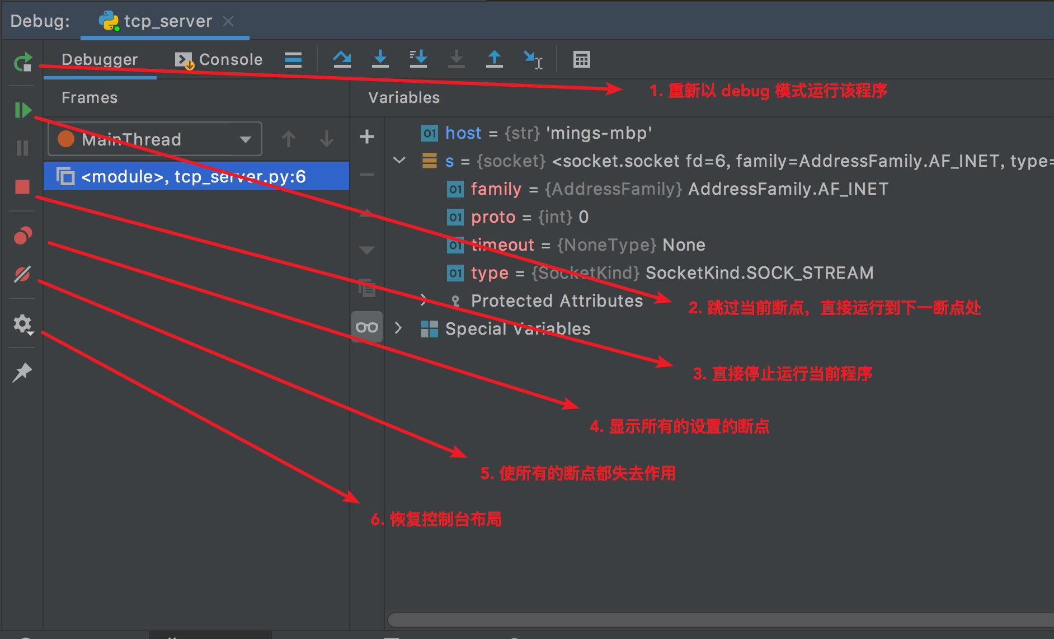Expand the Special Variables group
This screenshot has width=1054, height=639.
[398, 328]
